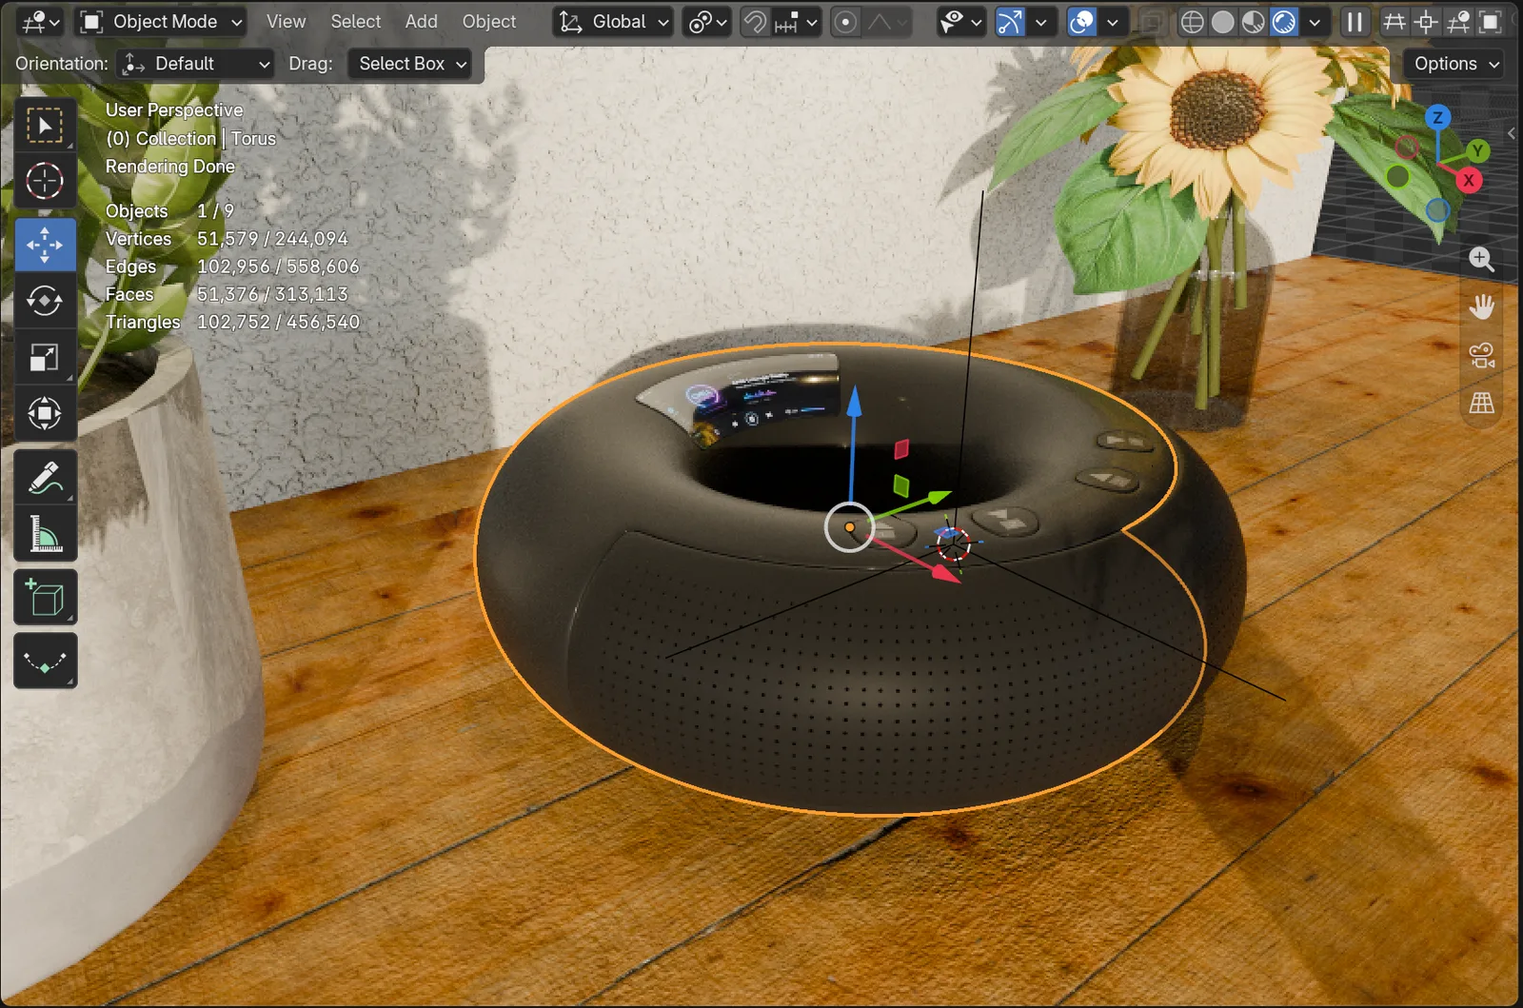Select the Measure ruler tool
The width and height of the screenshot is (1523, 1008).
click(45, 534)
